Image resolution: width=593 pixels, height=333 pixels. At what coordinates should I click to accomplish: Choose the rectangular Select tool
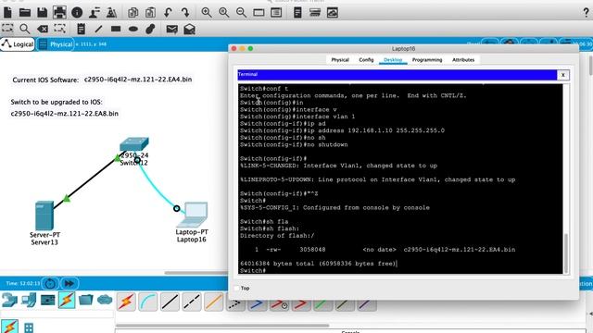(7, 29)
